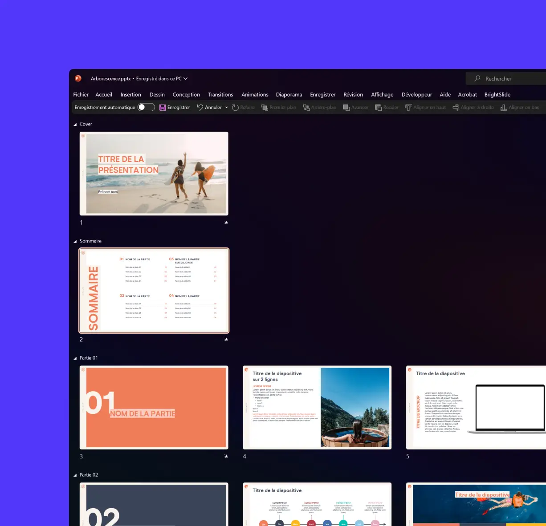
Task: Collapse the Partie 02 section
Action: (75, 475)
